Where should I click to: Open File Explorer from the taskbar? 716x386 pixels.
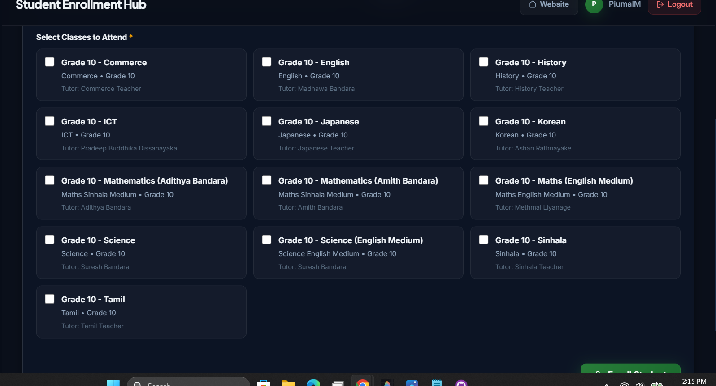click(288, 383)
